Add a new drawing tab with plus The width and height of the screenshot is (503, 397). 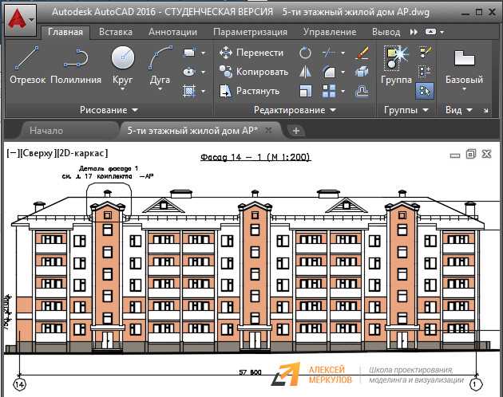point(296,131)
